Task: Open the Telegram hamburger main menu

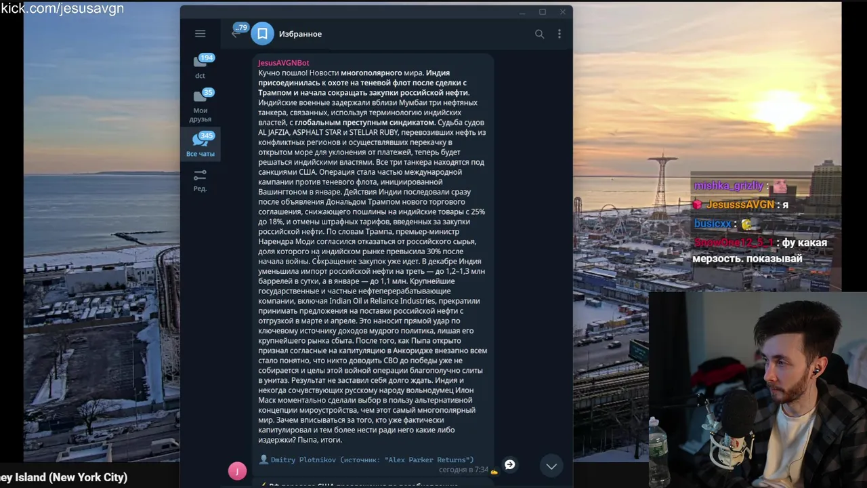Action: pyautogui.click(x=200, y=33)
